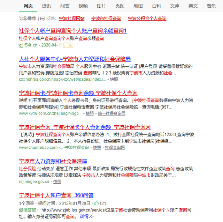Click the 广告 ad label
Screen dimensions: 223x222
(68, 45)
